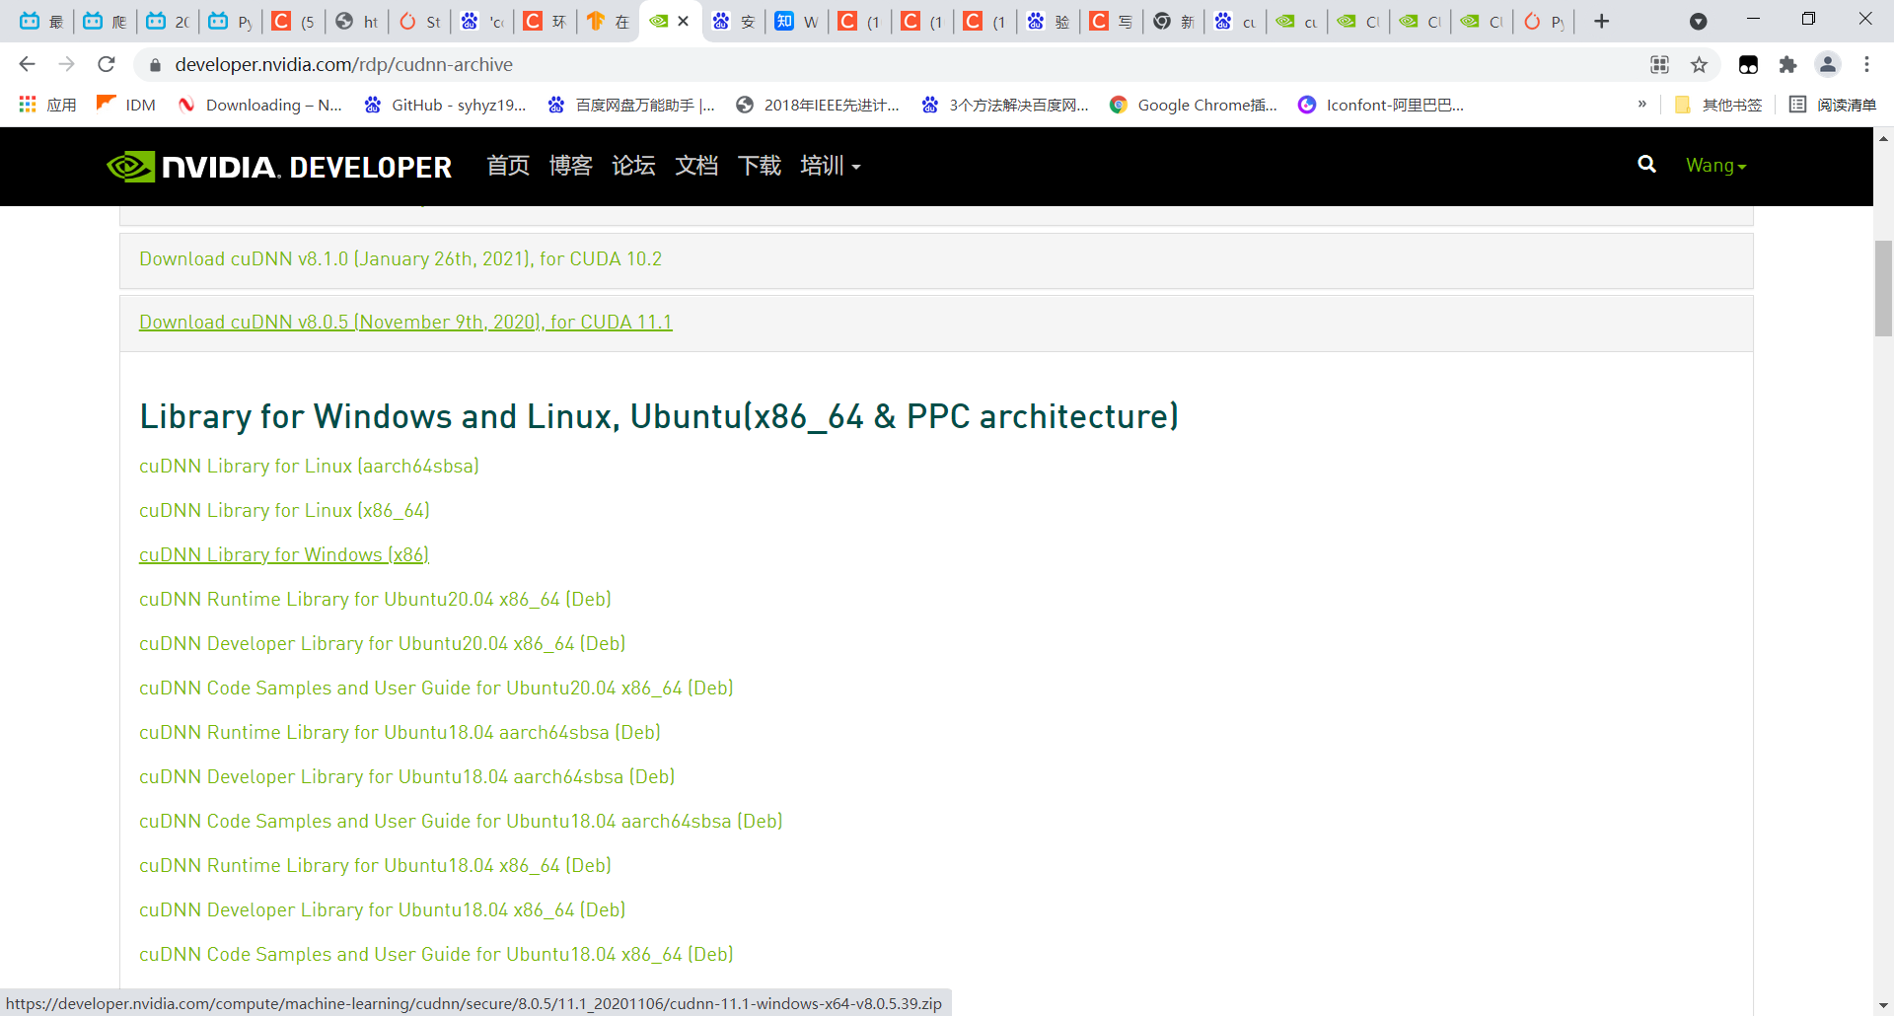
Task: Open a new tab with the plus button
Action: click(1602, 21)
